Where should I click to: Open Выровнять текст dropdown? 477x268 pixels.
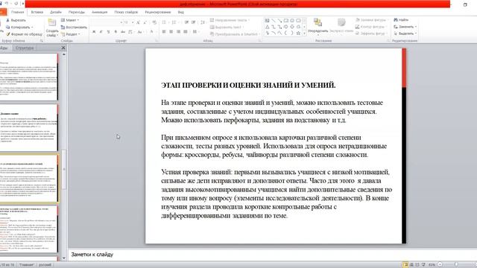tap(227, 27)
